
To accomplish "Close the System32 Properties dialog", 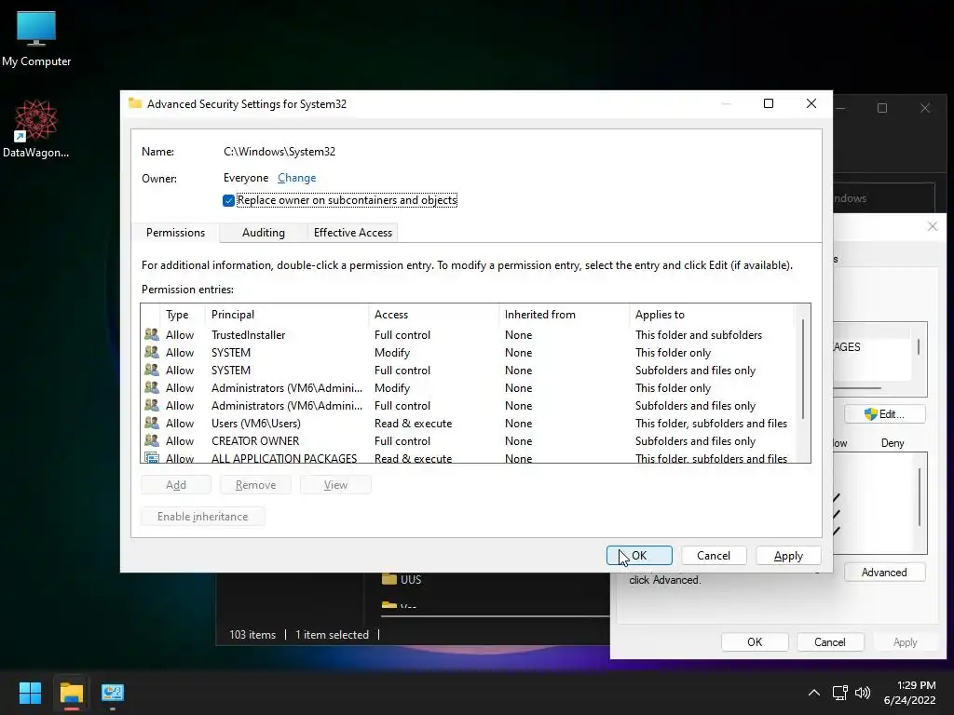I will click(x=932, y=226).
